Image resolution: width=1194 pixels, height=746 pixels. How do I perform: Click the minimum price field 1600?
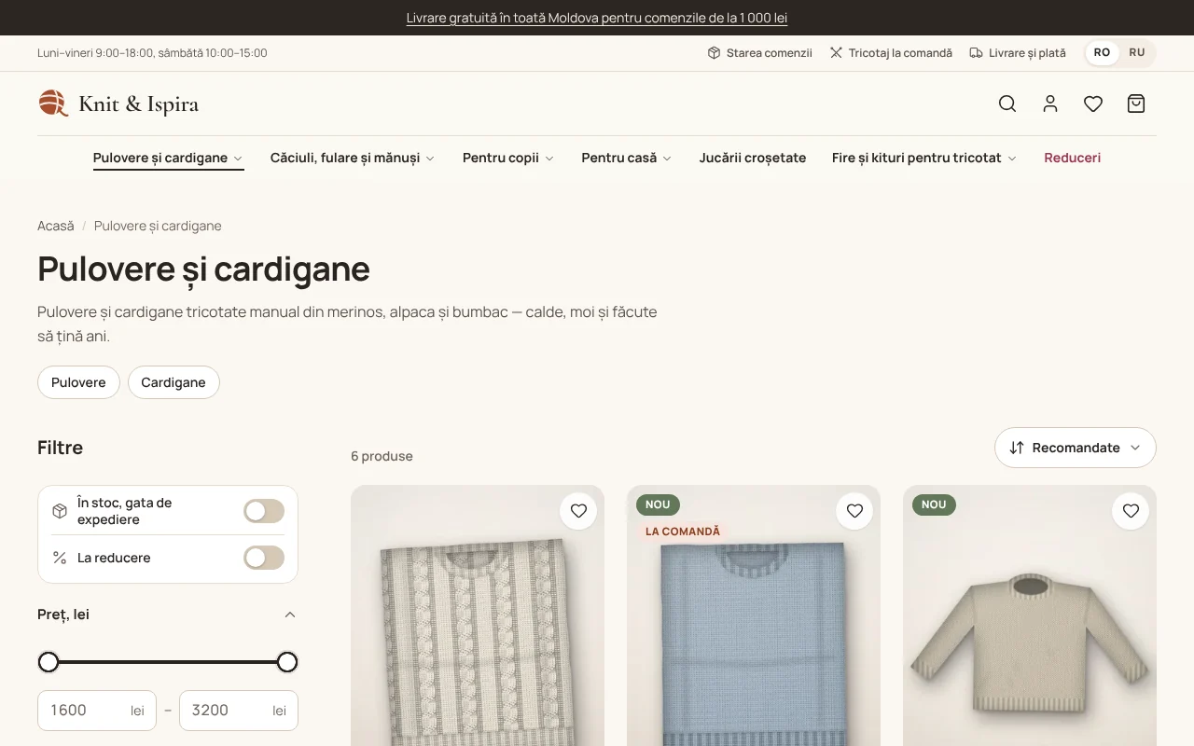click(97, 711)
